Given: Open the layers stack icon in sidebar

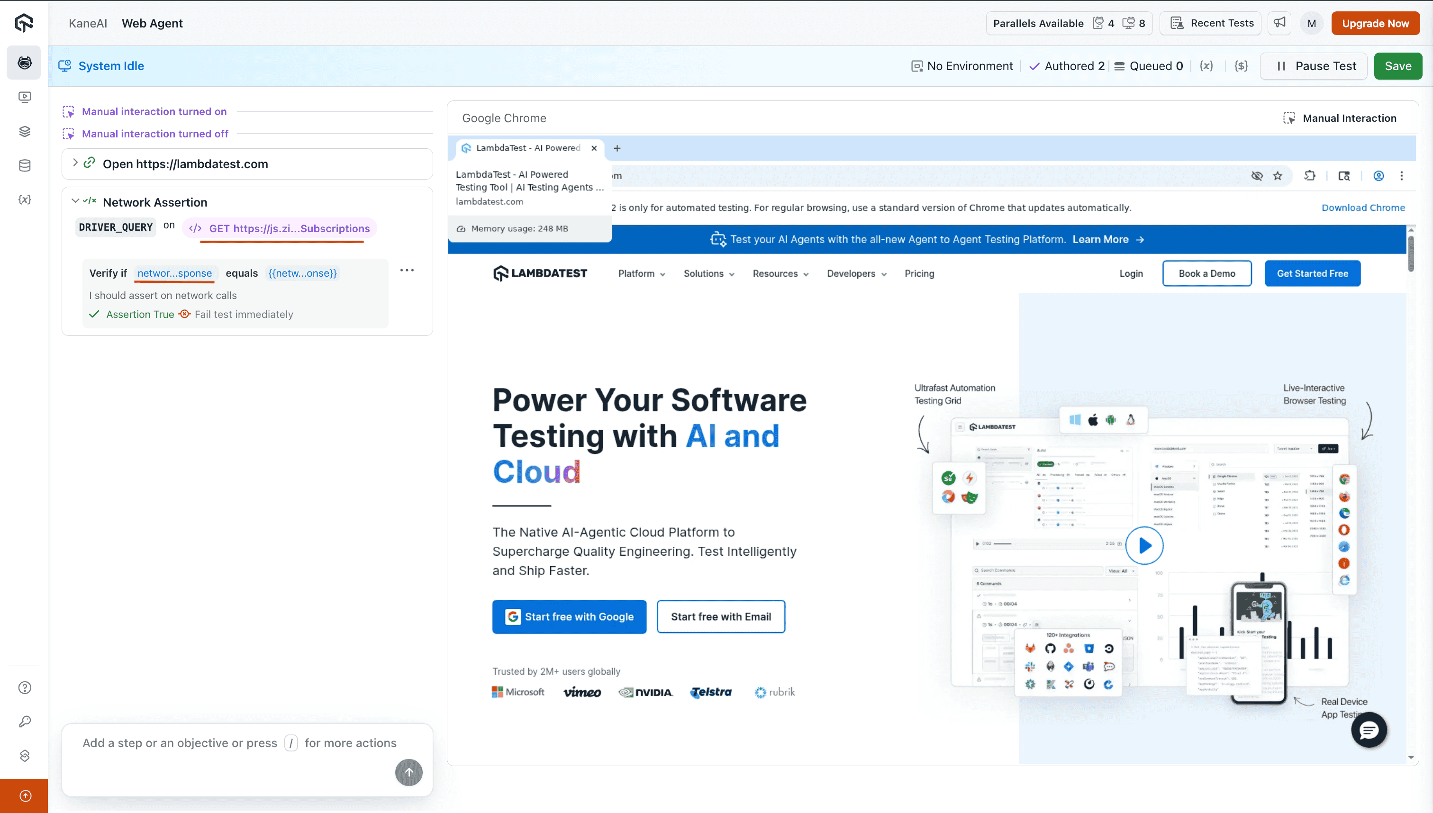Looking at the screenshot, I should pyautogui.click(x=24, y=131).
